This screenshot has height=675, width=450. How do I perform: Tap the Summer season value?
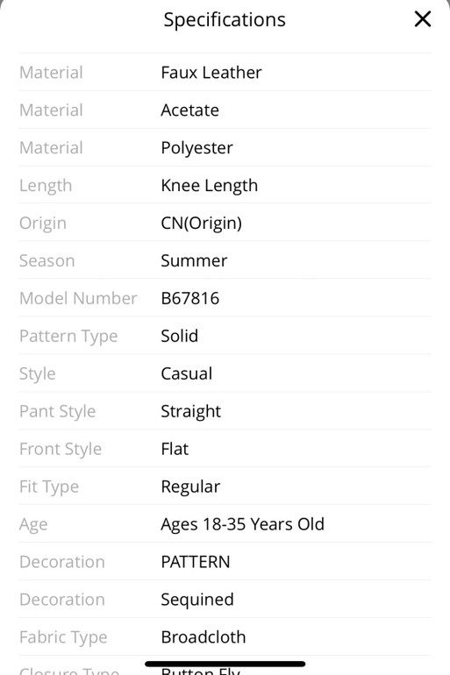click(194, 261)
